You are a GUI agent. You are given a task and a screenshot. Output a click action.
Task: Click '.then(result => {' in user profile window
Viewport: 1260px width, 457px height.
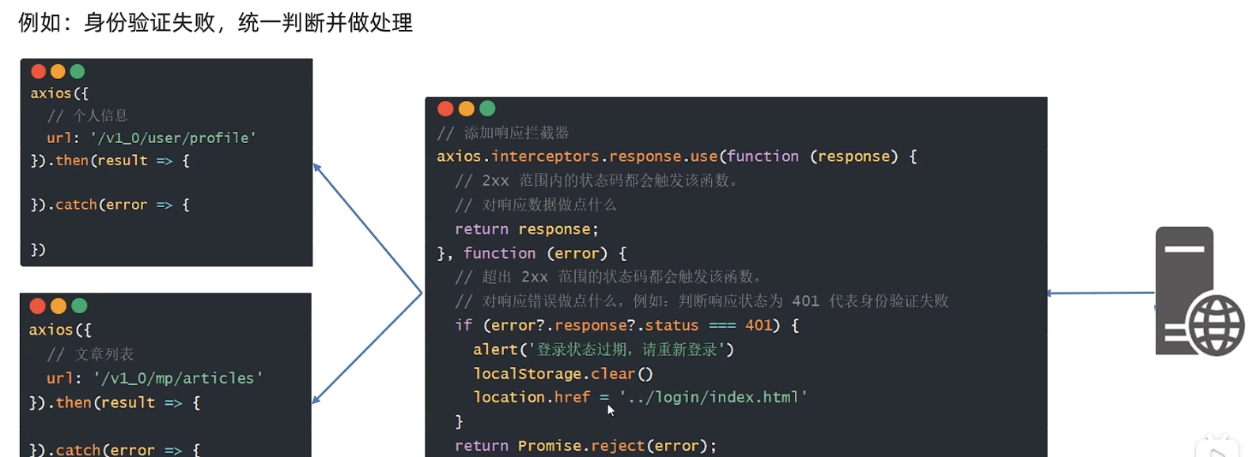point(110,161)
